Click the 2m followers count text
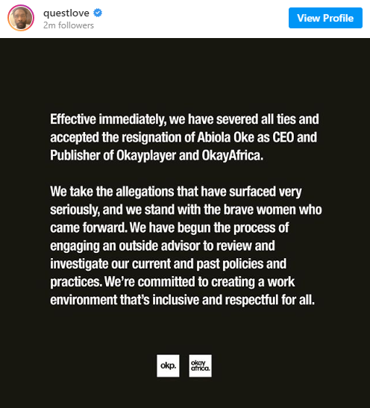The height and width of the screenshot is (408, 370). tap(69, 25)
